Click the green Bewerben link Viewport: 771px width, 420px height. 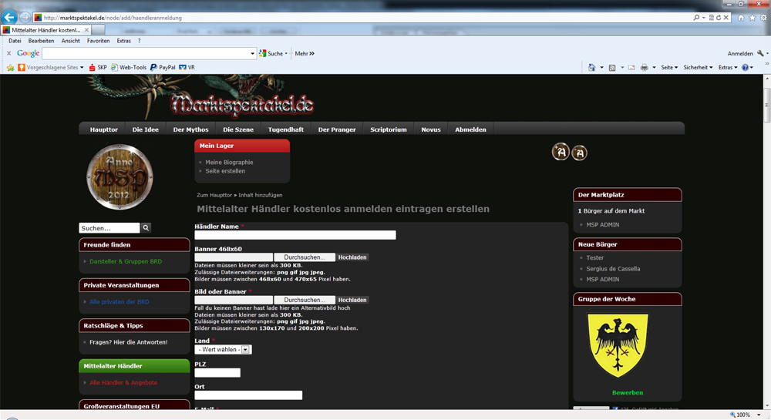(627, 392)
